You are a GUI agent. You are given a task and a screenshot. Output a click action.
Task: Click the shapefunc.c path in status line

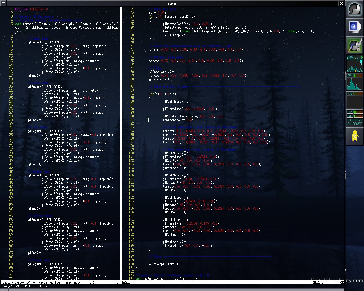pos(40,282)
